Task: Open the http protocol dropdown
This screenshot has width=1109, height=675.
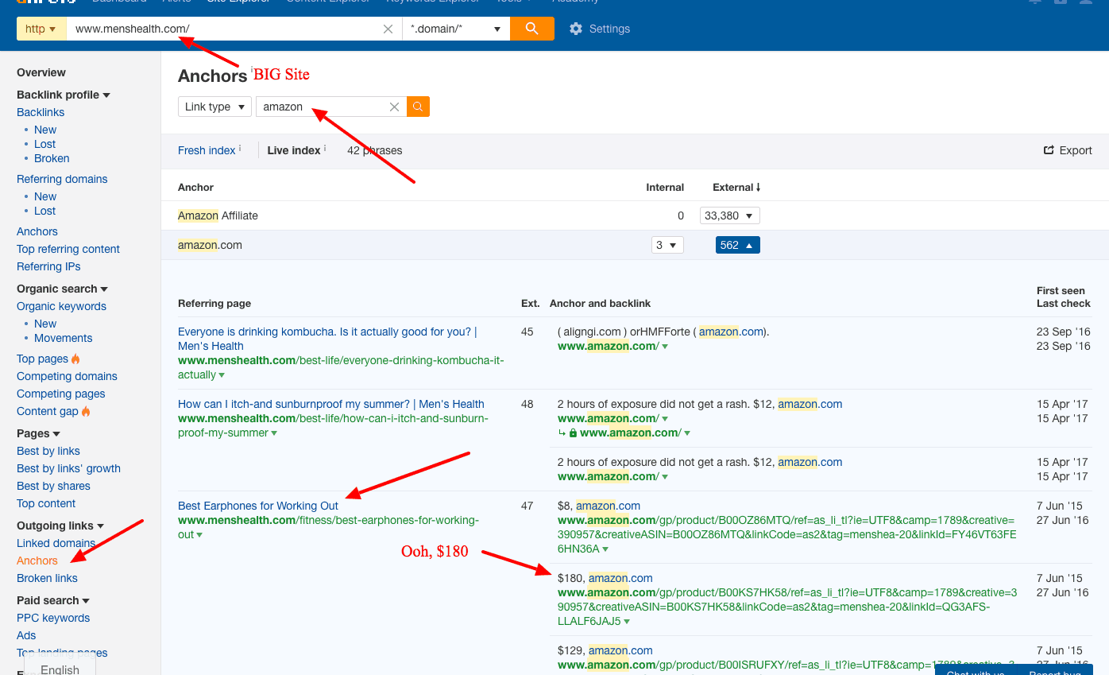Action: (41, 29)
